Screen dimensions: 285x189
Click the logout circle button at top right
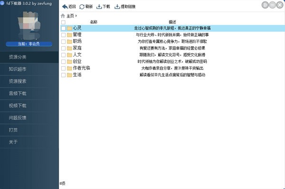(x=265, y=5)
